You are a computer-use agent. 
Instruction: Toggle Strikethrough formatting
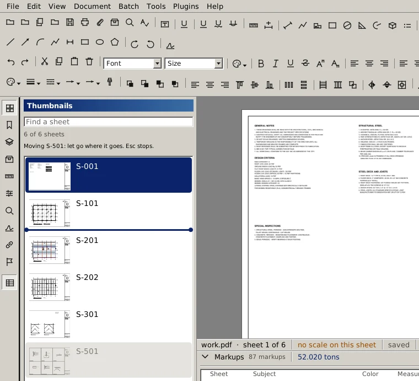[305, 64]
